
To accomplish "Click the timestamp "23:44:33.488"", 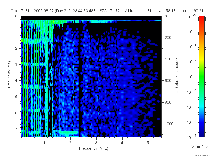I will pos(84,11).
